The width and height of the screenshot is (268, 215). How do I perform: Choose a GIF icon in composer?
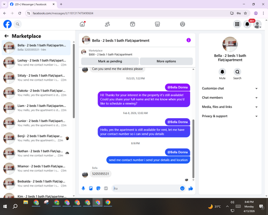(106, 188)
